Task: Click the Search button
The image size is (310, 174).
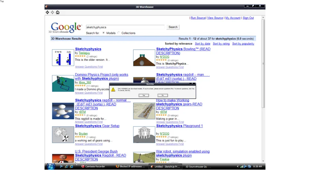Action: 173,27
